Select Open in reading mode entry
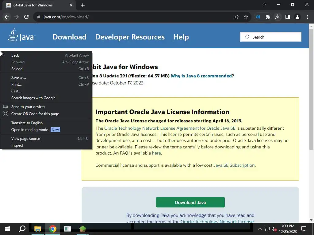Image resolution: width=314 pixels, height=235 pixels. click(46, 130)
